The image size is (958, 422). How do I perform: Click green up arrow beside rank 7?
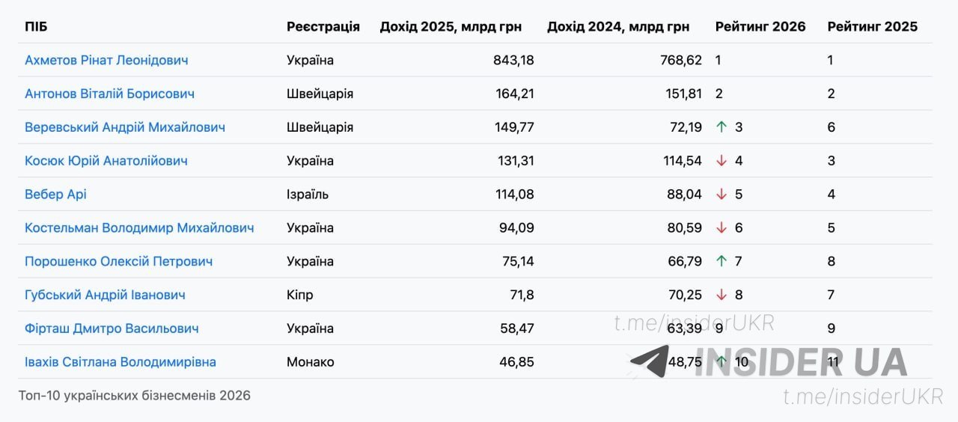tap(721, 262)
